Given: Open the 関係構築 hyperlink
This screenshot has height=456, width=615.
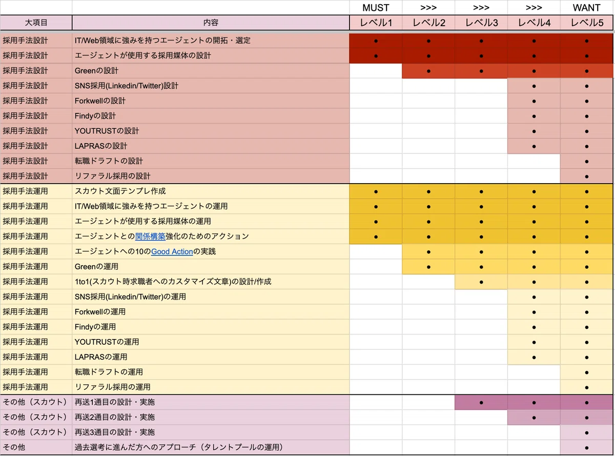Looking at the screenshot, I should coord(150,236).
